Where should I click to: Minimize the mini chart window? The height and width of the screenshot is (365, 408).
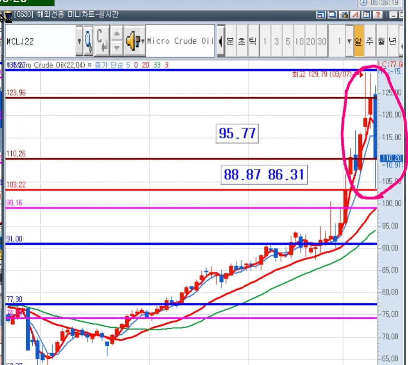click(x=393, y=15)
